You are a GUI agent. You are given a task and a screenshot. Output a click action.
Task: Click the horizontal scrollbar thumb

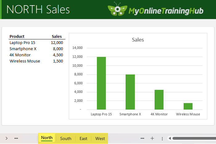(x=194, y=138)
